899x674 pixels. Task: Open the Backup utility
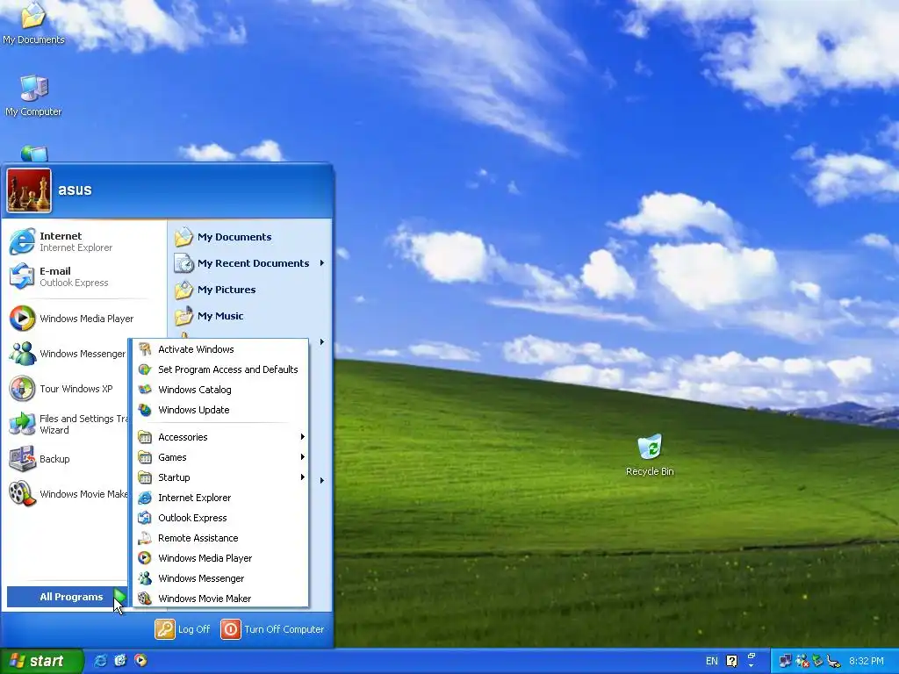67,459
